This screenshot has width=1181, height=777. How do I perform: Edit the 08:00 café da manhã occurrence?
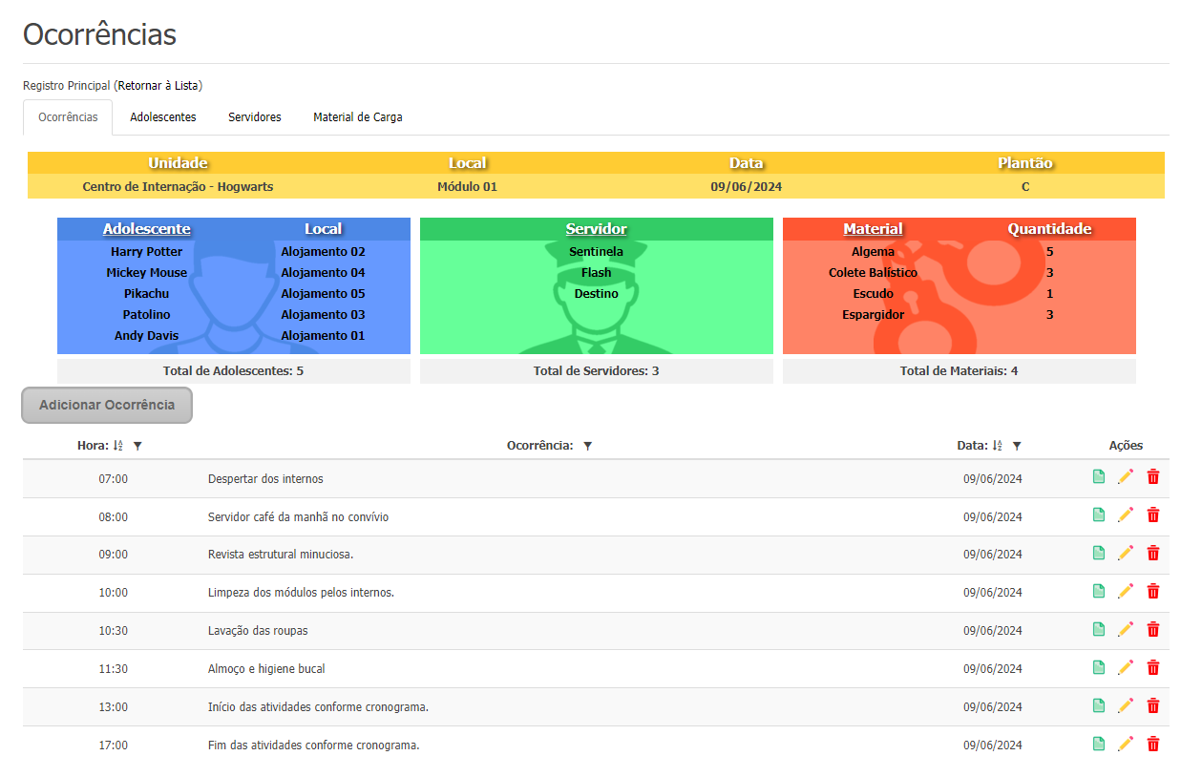[1126, 514]
